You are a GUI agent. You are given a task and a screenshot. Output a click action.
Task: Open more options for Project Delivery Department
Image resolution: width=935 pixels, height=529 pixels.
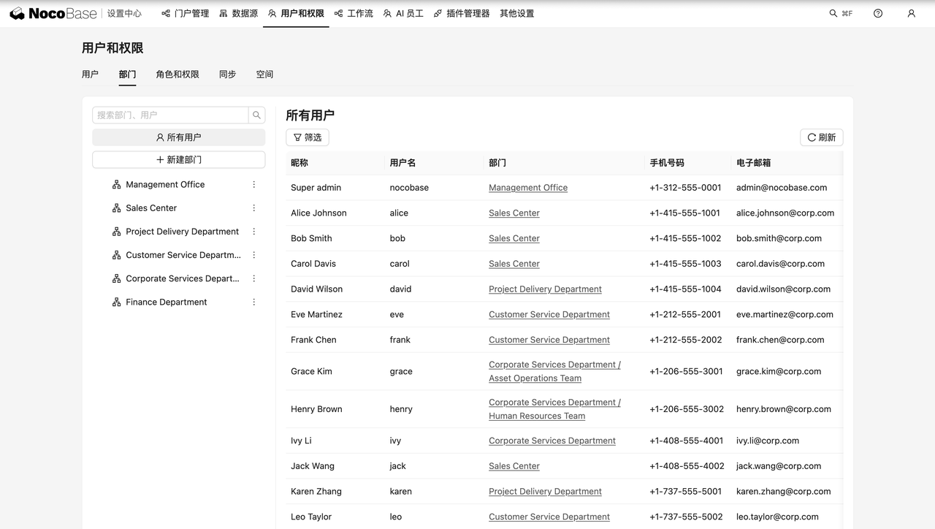(x=254, y=232)
